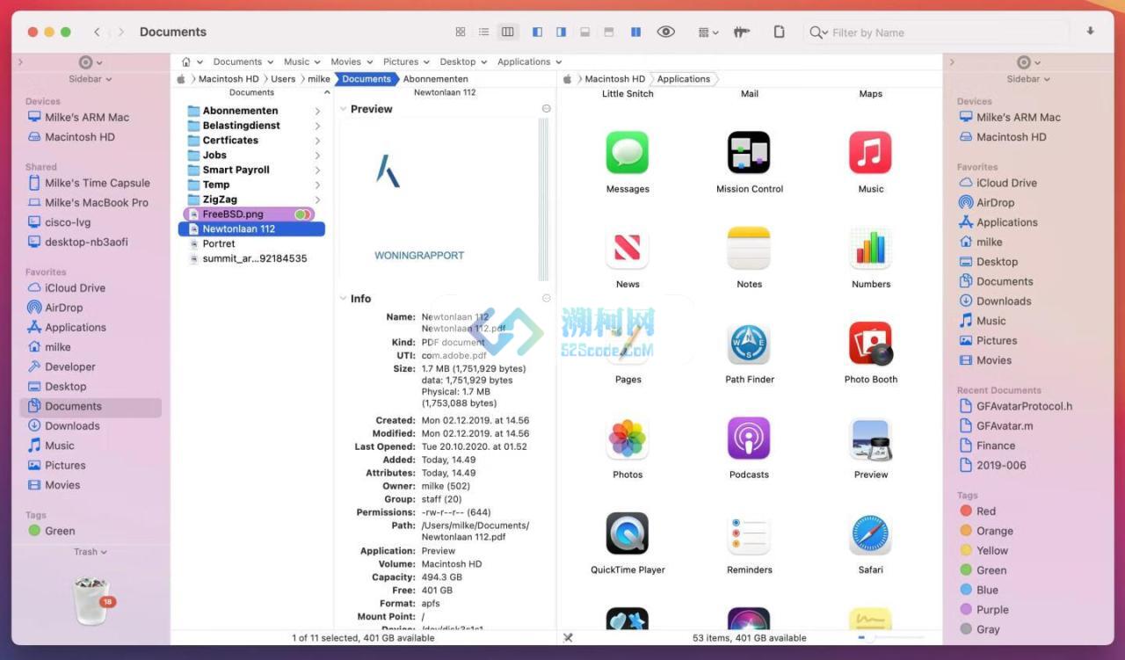
Task: Toggle bottom shelf panel icon
Action: (584, 32)
